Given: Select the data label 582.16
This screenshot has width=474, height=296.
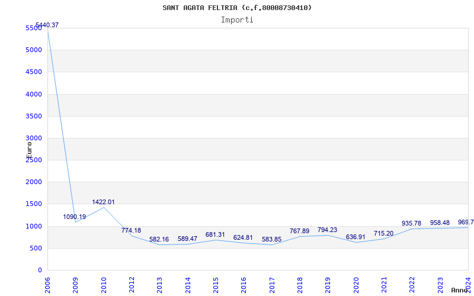Looking at the screenshot, I should pos(159,240).
